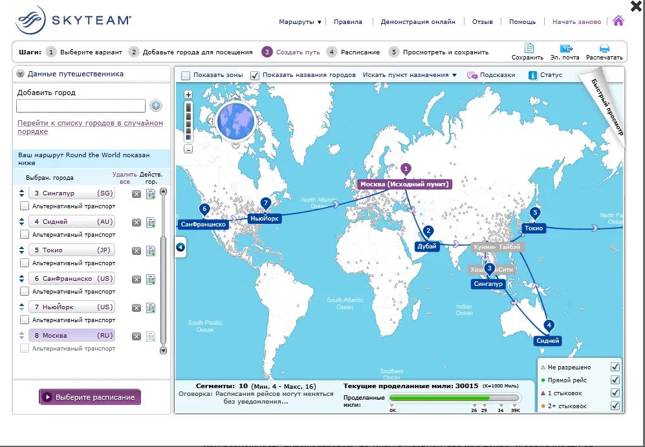645x447 pixels.
Task: Check Альтернативный транспорт under НьюЙорк
Action: point(25,319)
